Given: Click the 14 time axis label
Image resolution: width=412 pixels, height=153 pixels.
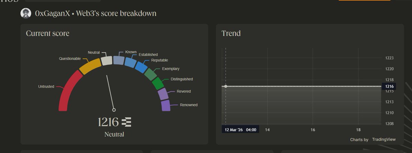Looking at the screenshot, I should (267, 130).
